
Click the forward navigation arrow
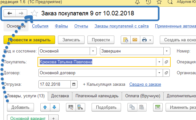coord(21,13)
